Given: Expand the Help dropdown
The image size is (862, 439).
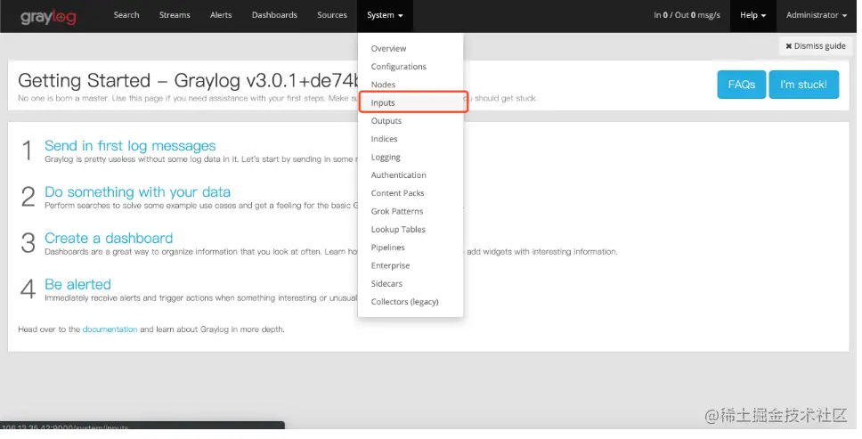Looking at the screenshot, I should [752, 15].
